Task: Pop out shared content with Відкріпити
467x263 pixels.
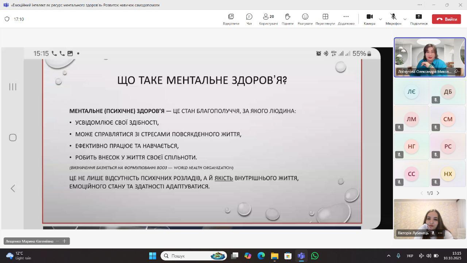Action: (231, 19)
